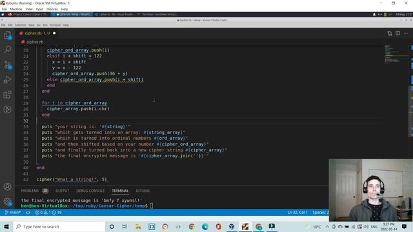This screenshot has width=413, height=232.
Task: Open the VS Code Terminal menu
Action: coord(55,25)
